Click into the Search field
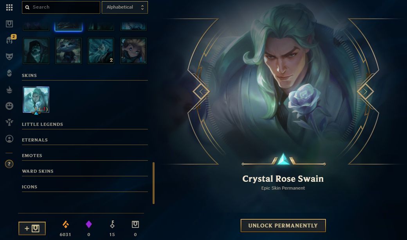Viewport: 407px width, 240px height. coord(61,7)
